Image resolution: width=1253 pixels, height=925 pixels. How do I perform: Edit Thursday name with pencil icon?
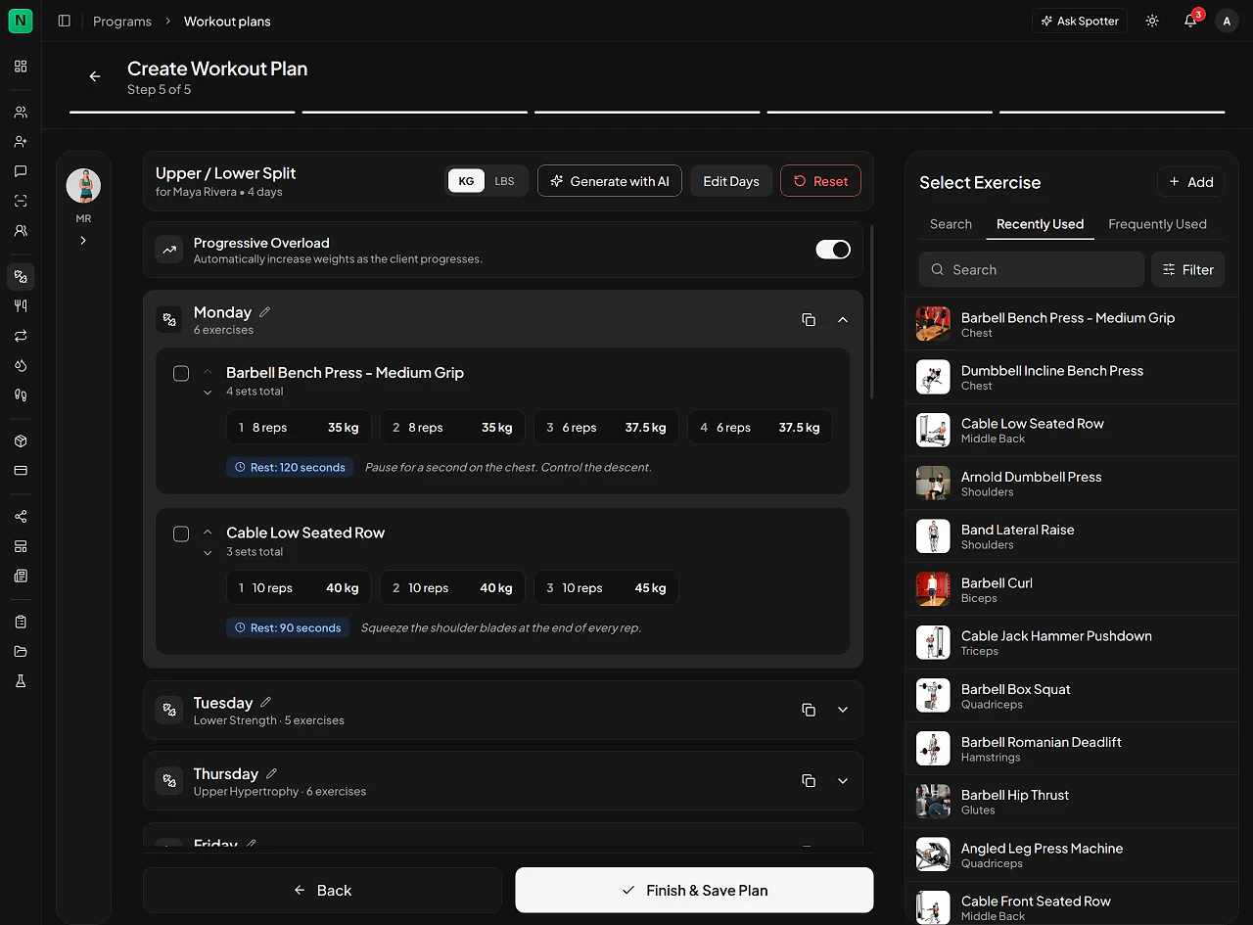[272, 773]
